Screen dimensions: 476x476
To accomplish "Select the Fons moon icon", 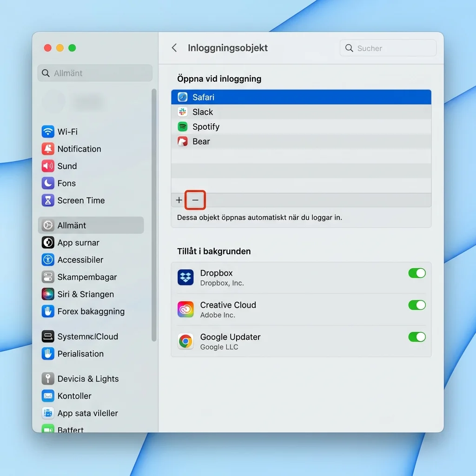I will pos(48,183).
